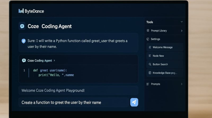
Task: Click the Prompt Library plus icon
Action: (148, 30)
